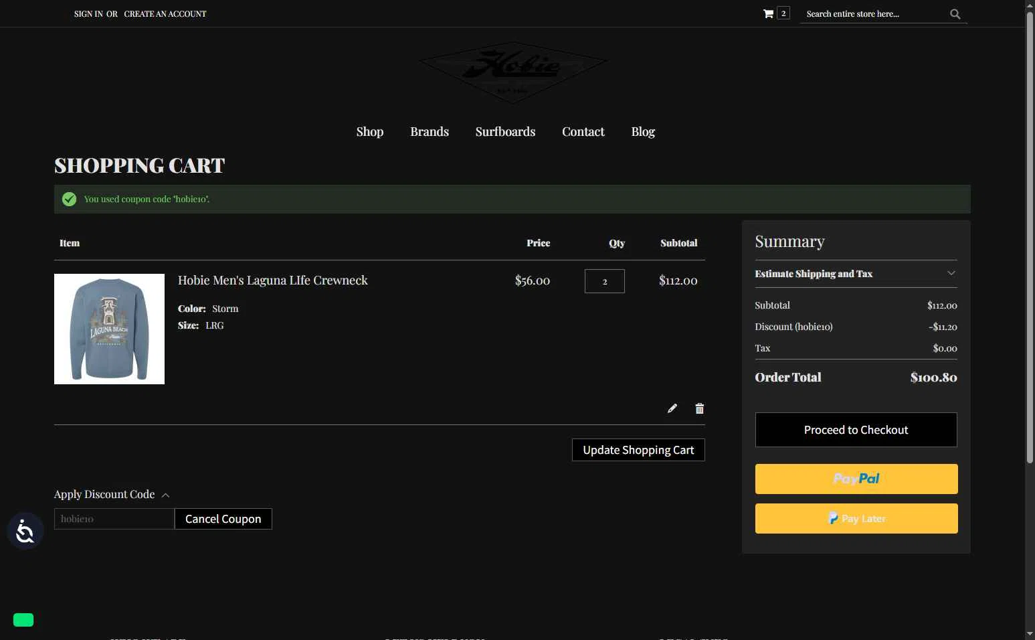Go to Surfboards menu item

coord(505,132)
